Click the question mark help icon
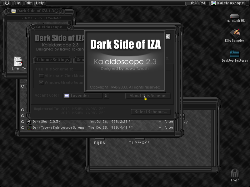Viewport: 250px width, 187px height. [x=168, y=36]
